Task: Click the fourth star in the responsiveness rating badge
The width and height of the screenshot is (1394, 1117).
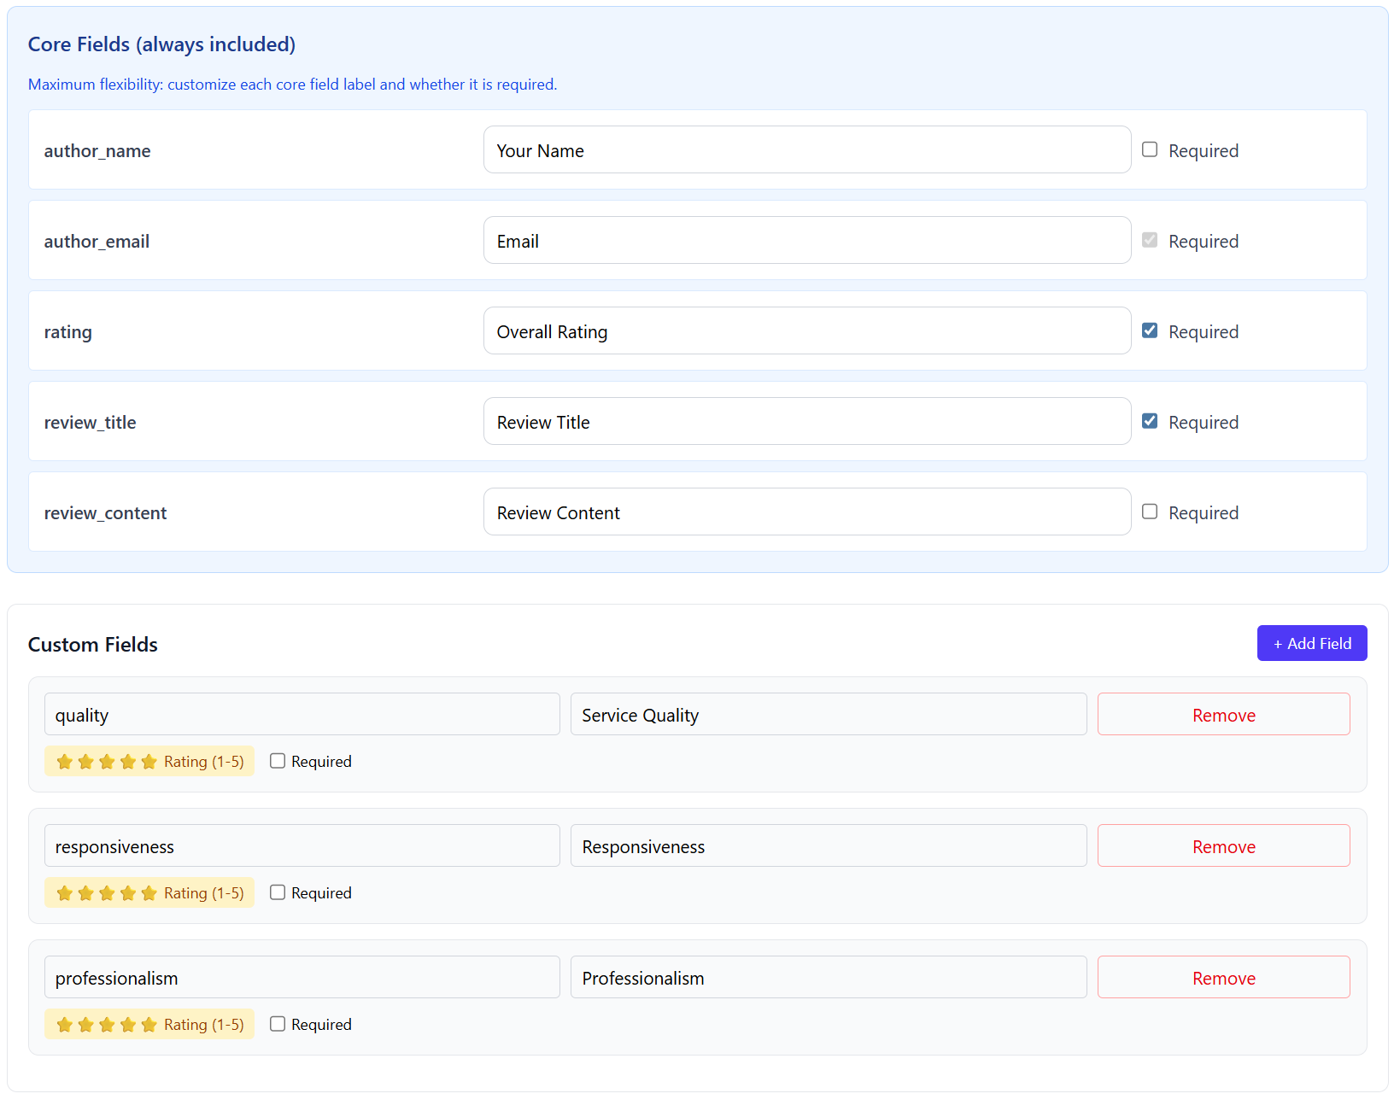Action: tap(129, 892)
